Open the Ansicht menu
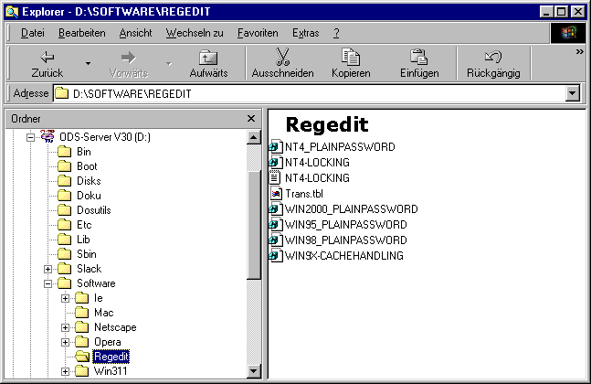 pyautogui.click(x=136, y=33)
